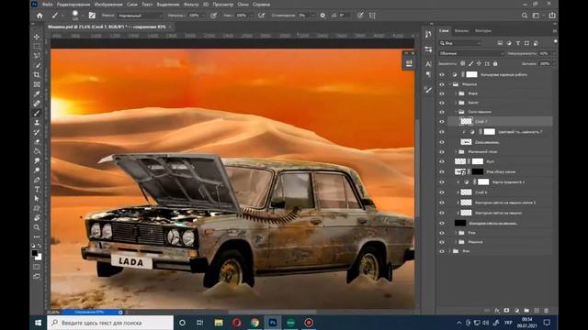The width and height of the screenshot is (588, 330).
Task: Open the brush preset picker dropdown
Action: point(83,16)
